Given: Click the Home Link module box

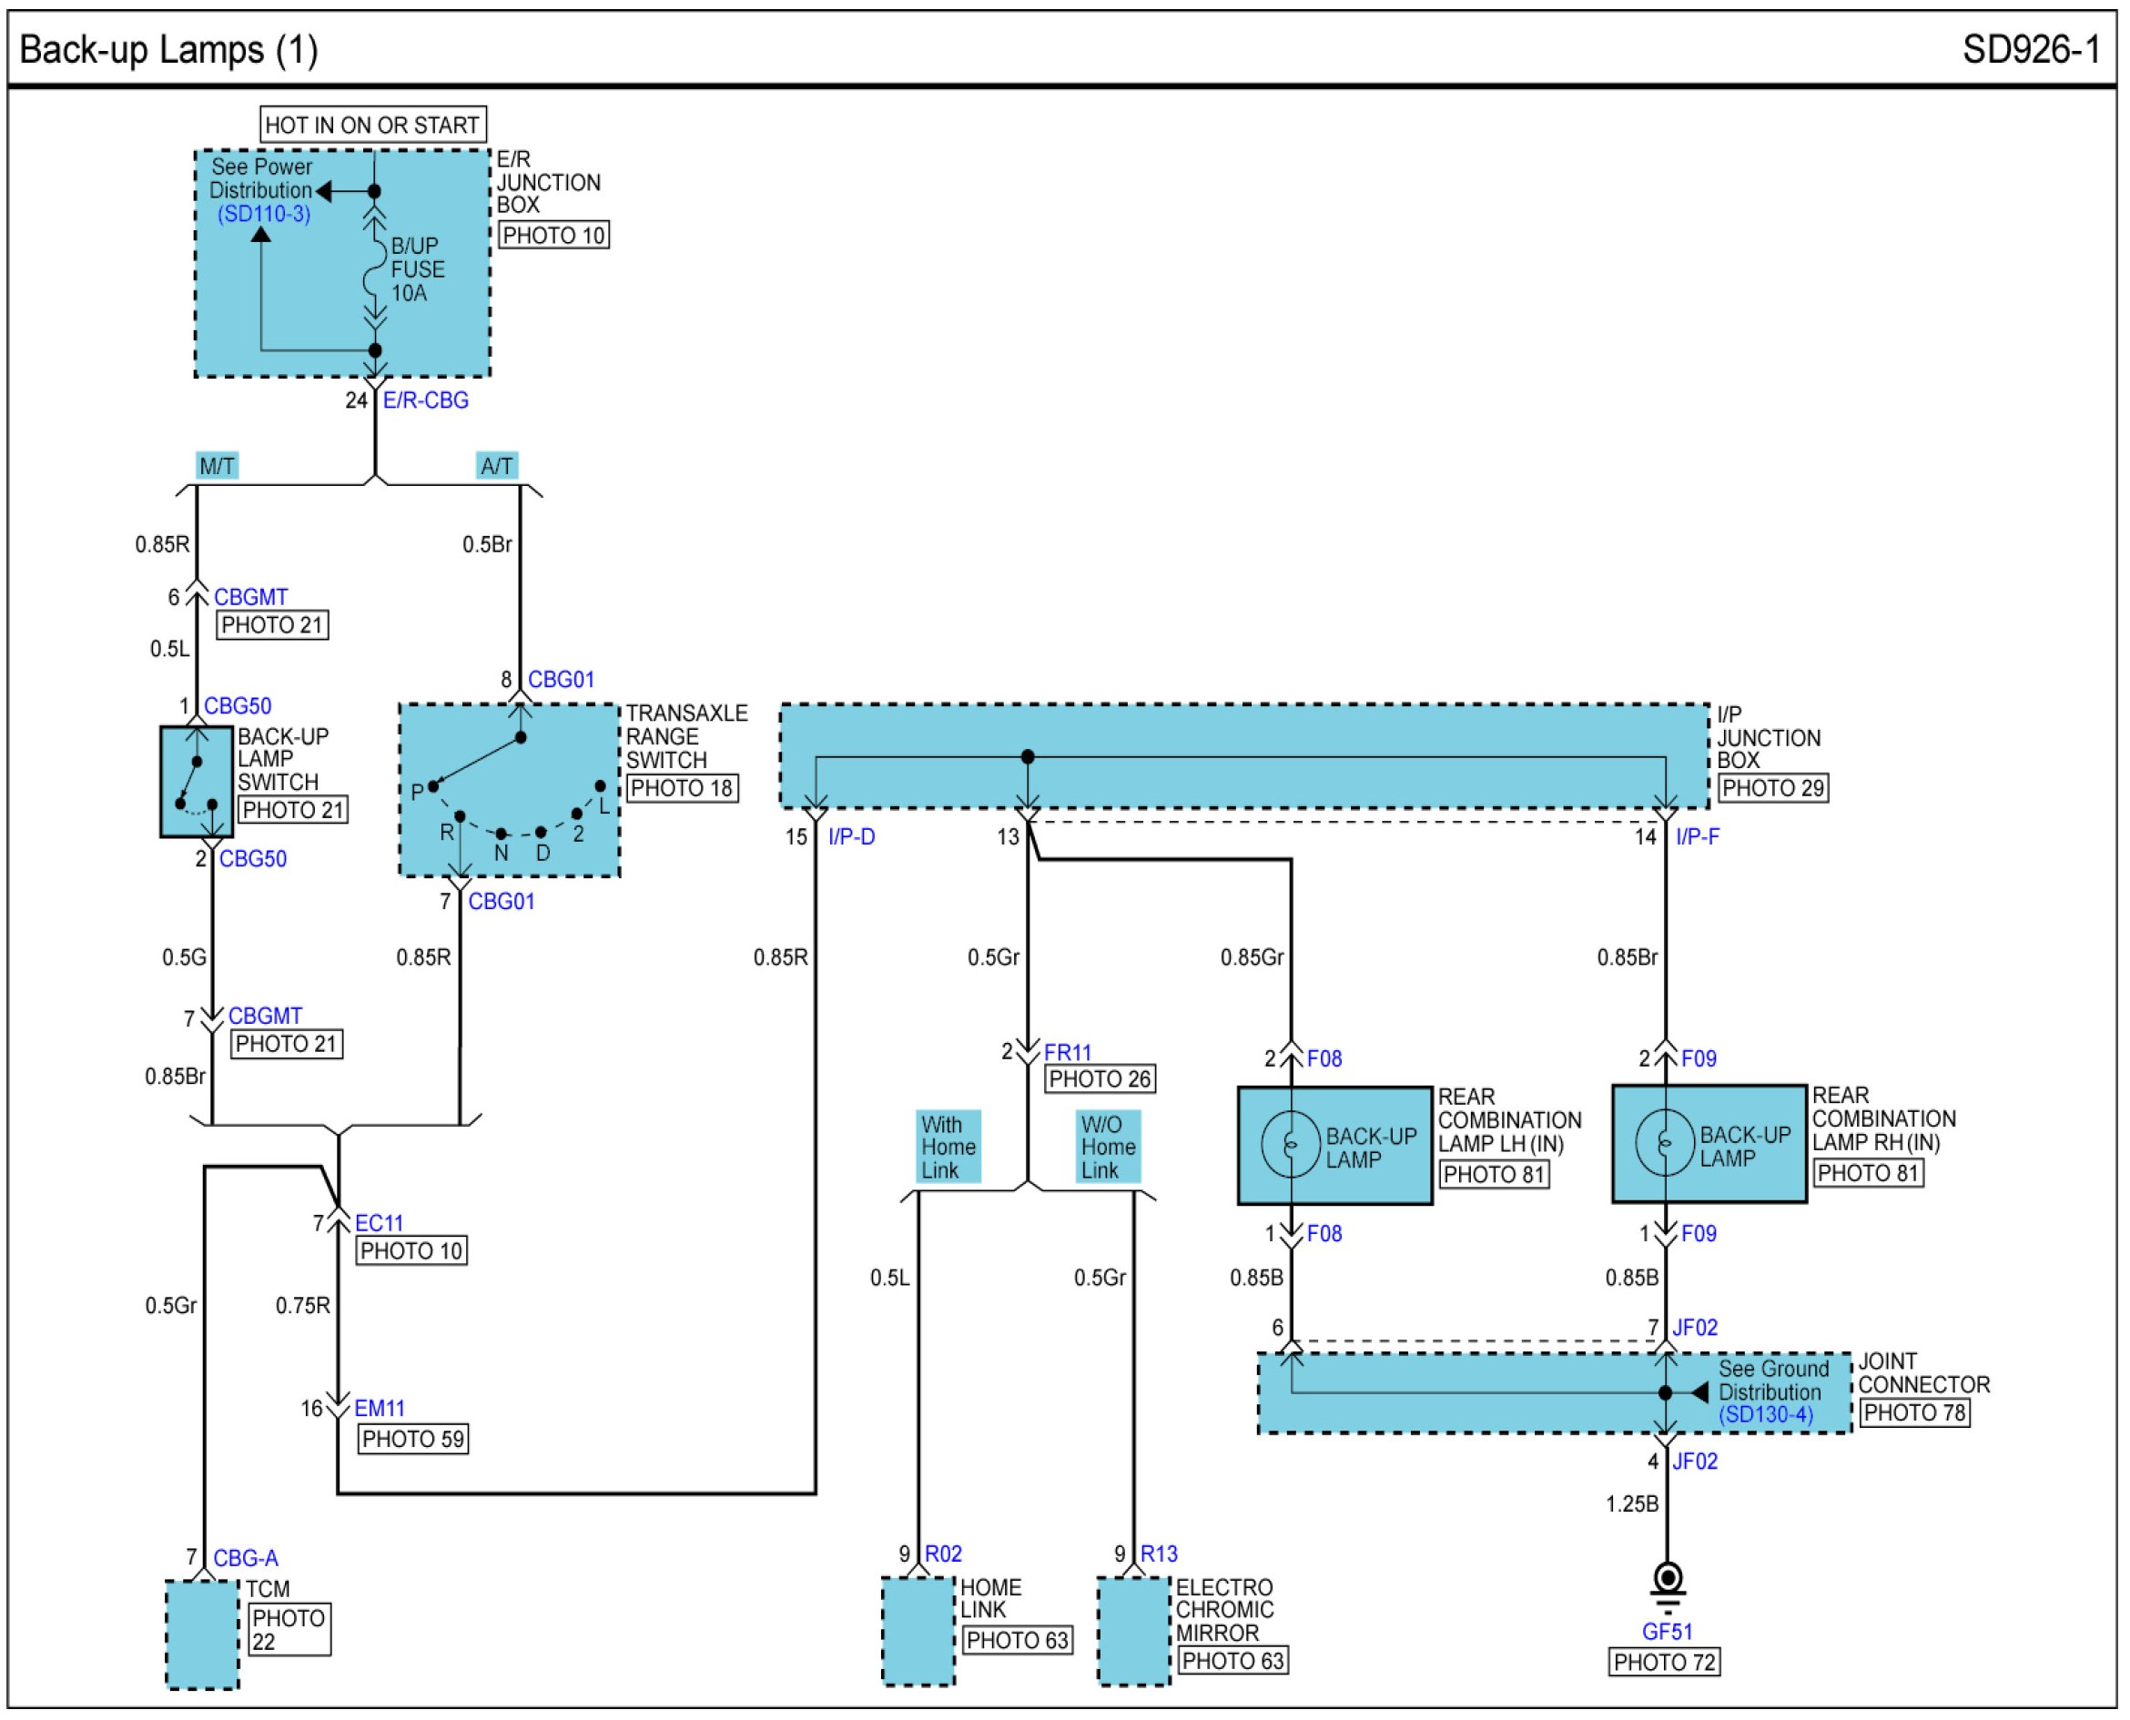Looking at the screenshot, I should (918, 1630).
